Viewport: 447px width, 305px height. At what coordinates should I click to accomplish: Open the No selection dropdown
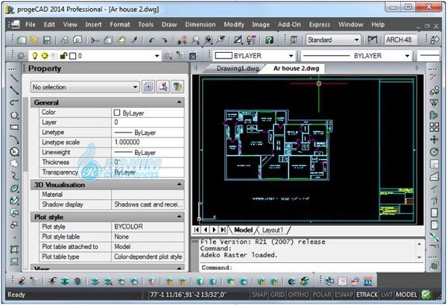click(x=85, y=87)
